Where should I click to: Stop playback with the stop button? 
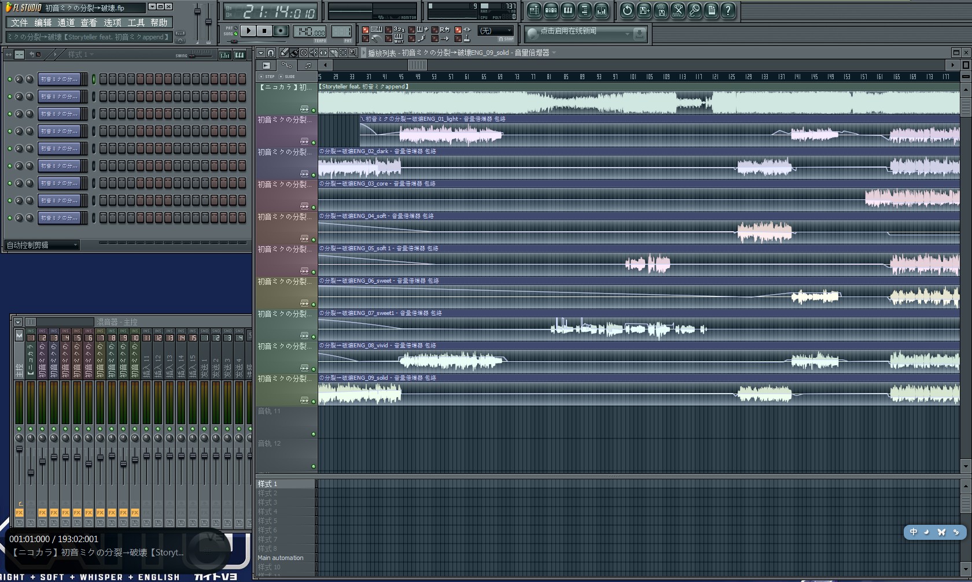pyautogui.click(x=264, y=31)
